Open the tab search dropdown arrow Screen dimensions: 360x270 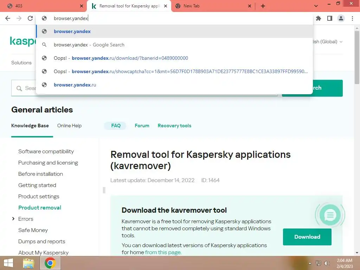[x=316, y=6]
